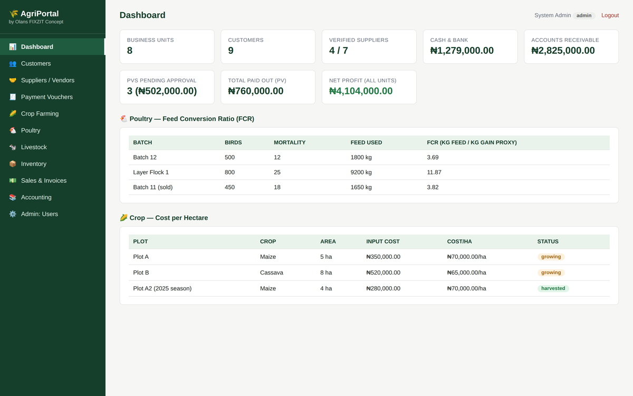Image resolution: width=633 pixels, height=396 pixels.
Task: Open Suppliers / Vendors page
Action: (x=53, y=80)
